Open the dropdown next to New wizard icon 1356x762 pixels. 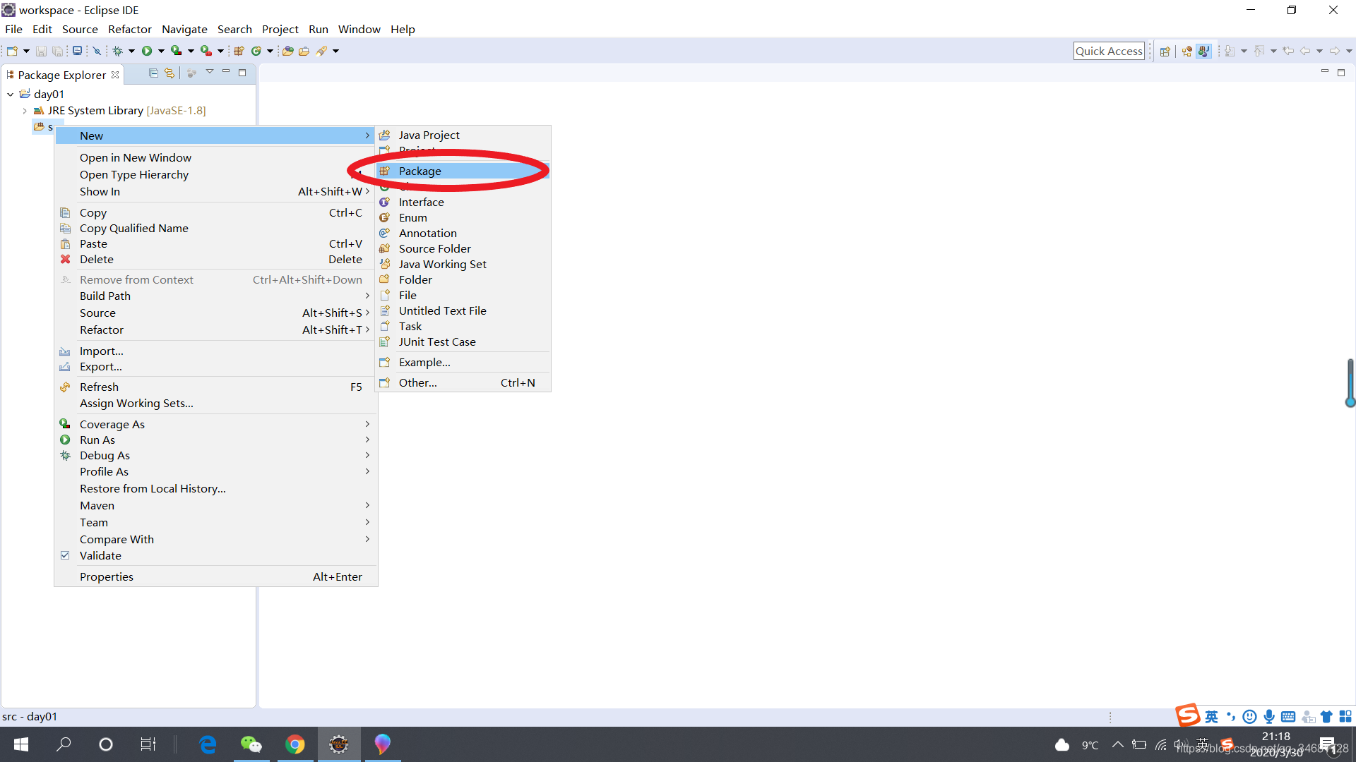point(26,51)
